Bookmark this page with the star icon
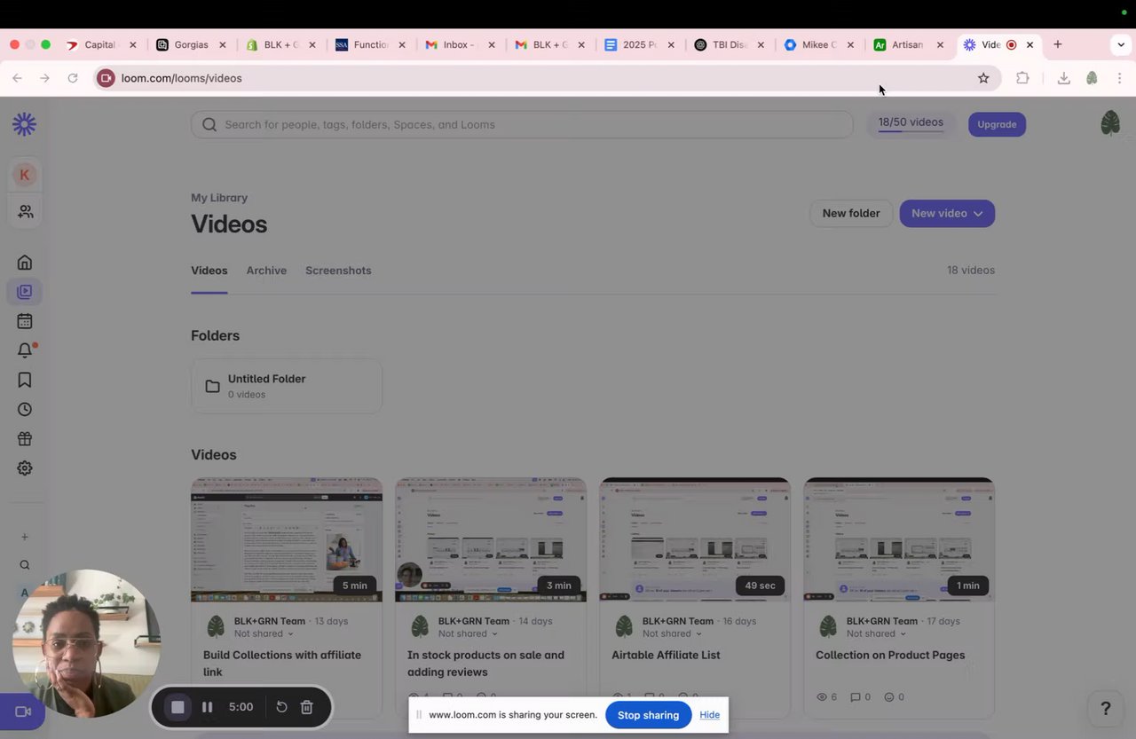 [x=983, y=78]
